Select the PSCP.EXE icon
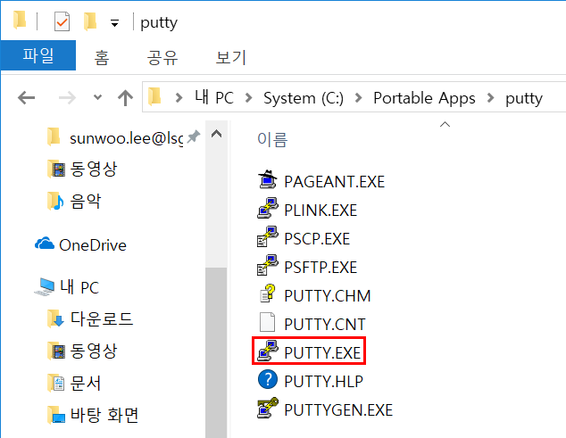Image resolution: width=566 pixels, height=438 pixels. pyautogui.click(x=268, y=236)
